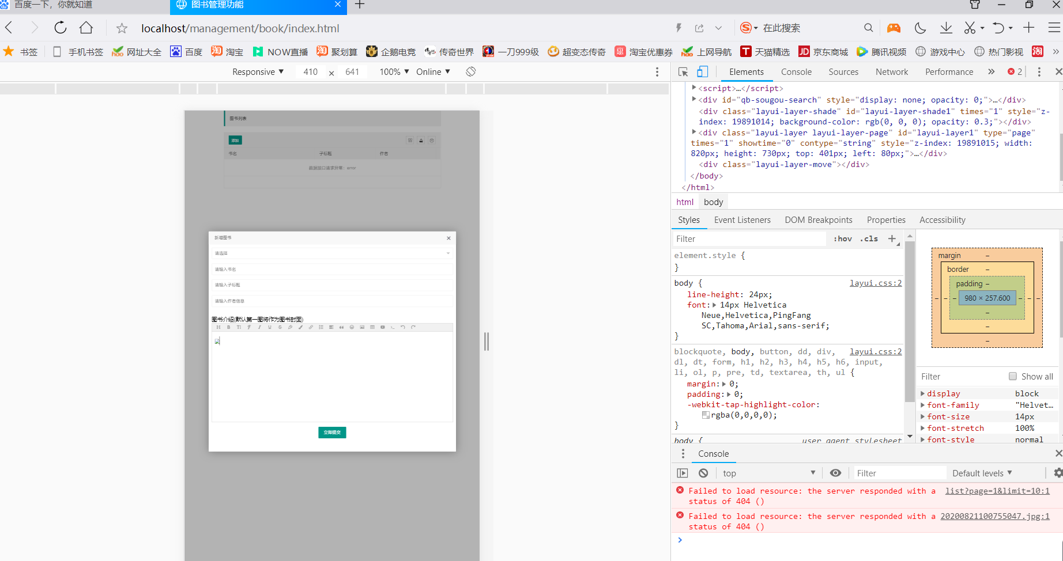Click the green 添加 button in the book list
1063x561 pixels.
235,140
